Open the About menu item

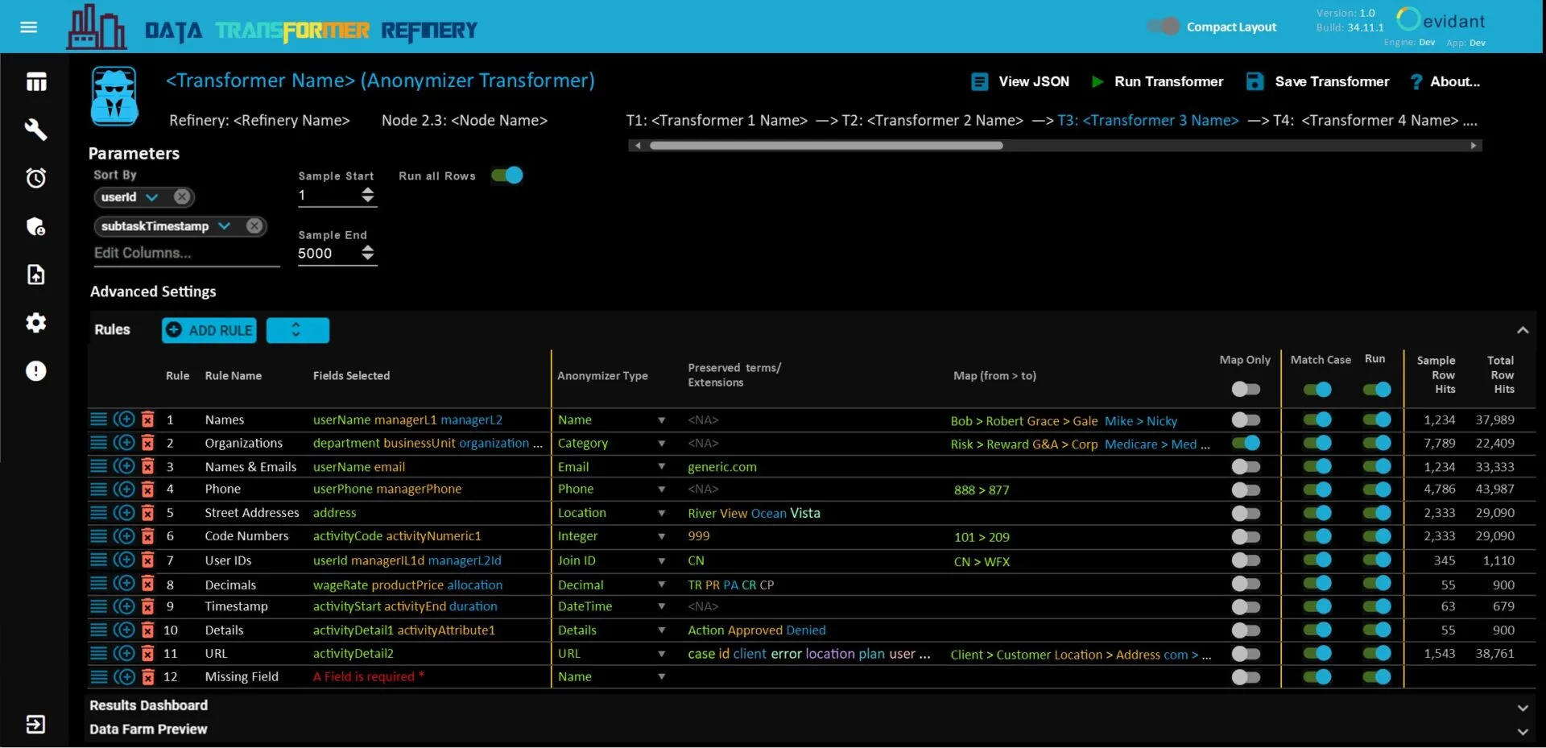[1445, 81]
